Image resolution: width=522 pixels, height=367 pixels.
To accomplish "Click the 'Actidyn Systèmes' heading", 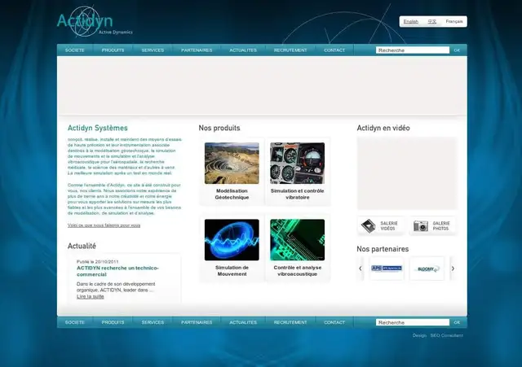I will 98,128.
